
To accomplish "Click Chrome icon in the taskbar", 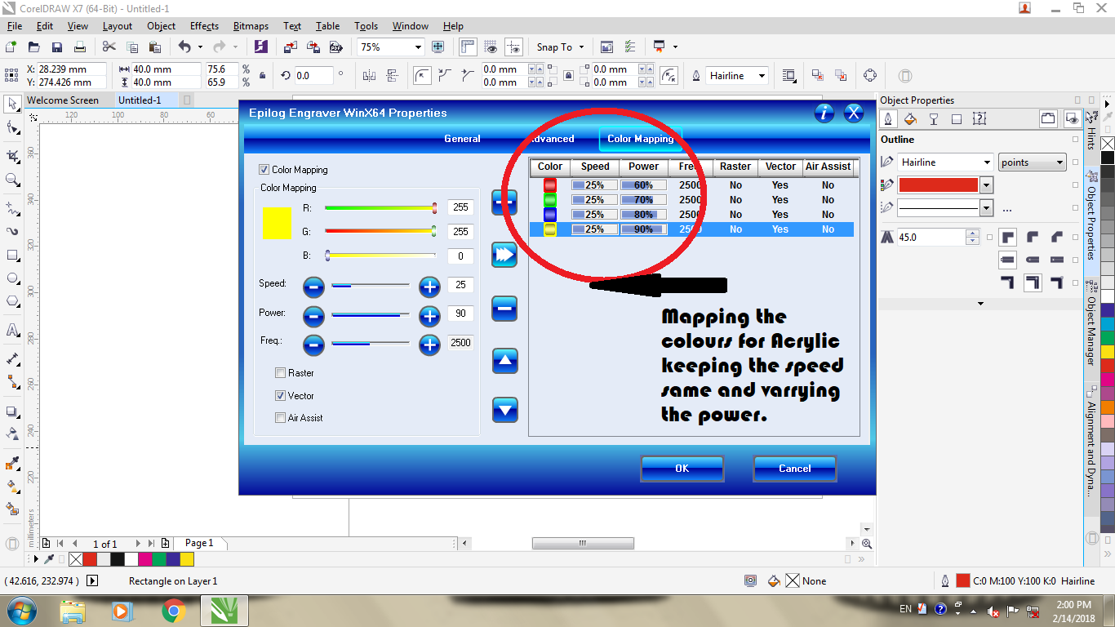I will click(173, 611).
